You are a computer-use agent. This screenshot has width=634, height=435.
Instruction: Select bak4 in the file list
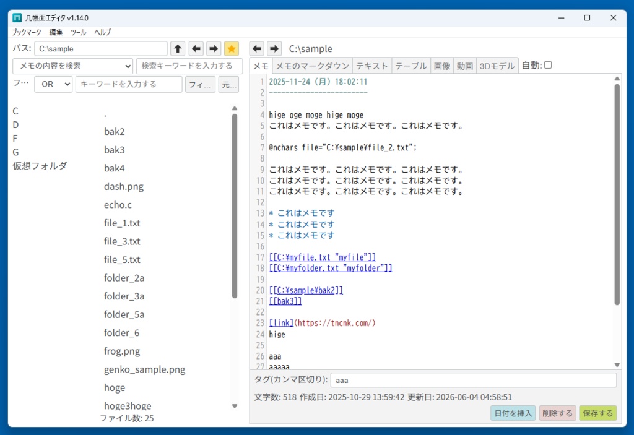click(x=115, y=168)
